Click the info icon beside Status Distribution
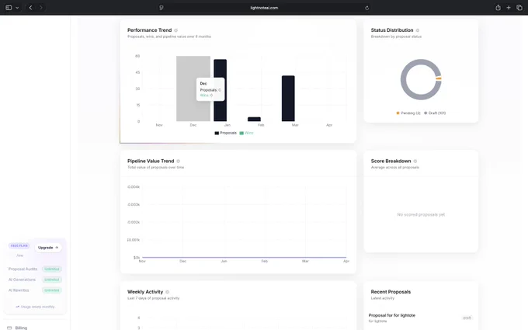Screen dimensions: 528x330 pos(418,30)
